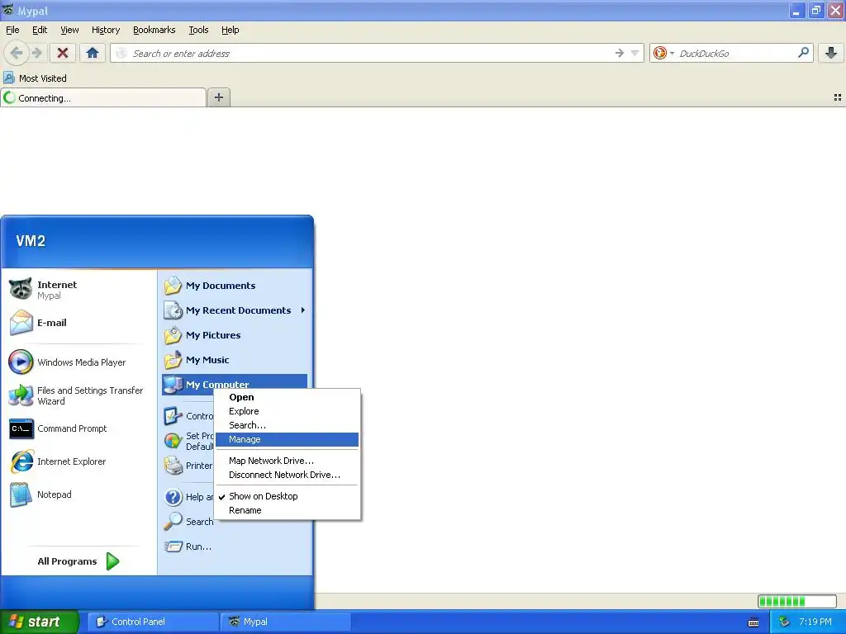
Task: Stop page loading with red X button
Action: 63,53
